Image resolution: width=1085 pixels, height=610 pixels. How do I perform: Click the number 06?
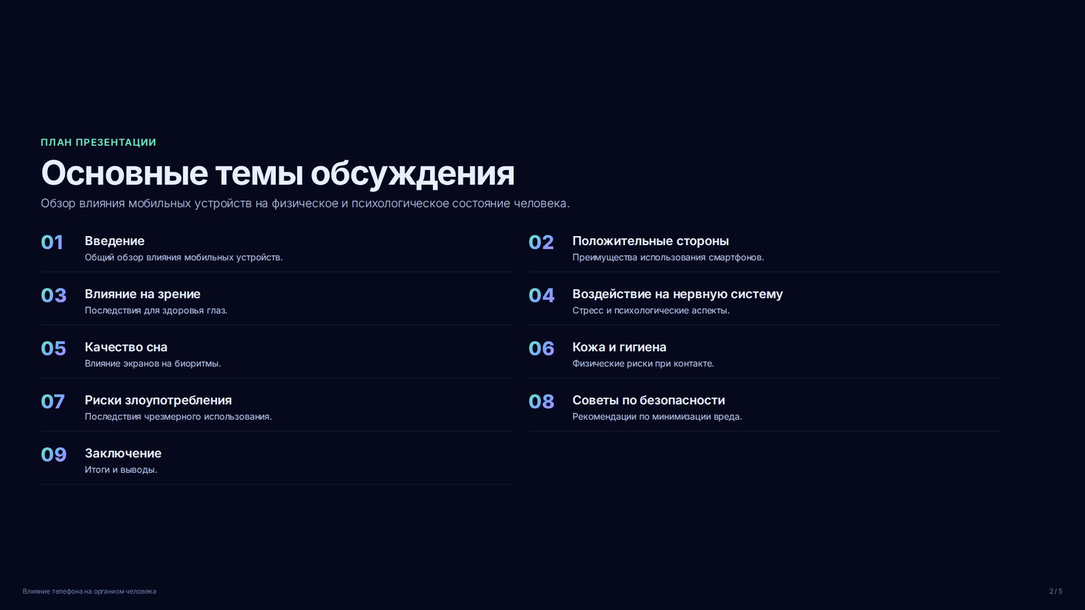541,348
